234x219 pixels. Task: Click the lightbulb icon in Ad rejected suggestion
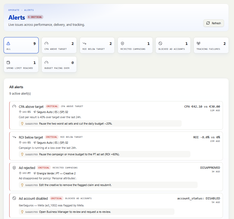point(22,185)
